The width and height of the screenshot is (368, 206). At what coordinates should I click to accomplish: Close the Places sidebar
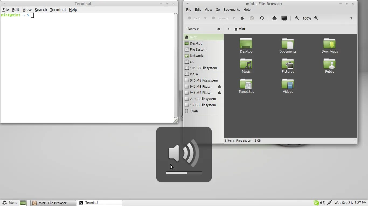[219, 29]
